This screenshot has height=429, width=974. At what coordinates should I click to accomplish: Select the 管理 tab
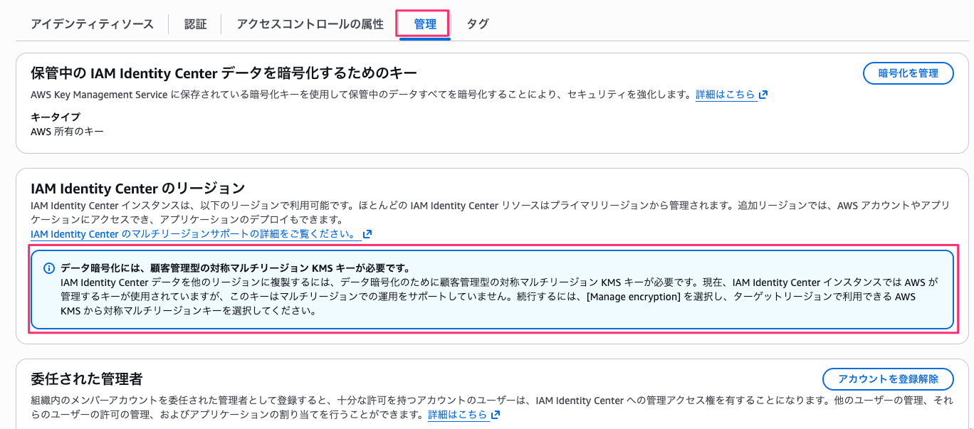point(425,24)
